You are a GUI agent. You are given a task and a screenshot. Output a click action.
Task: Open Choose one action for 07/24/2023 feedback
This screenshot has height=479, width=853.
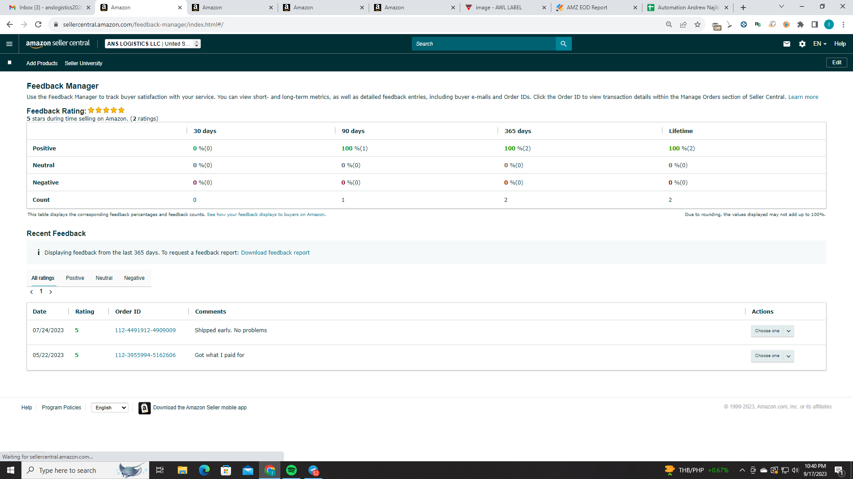772,331
